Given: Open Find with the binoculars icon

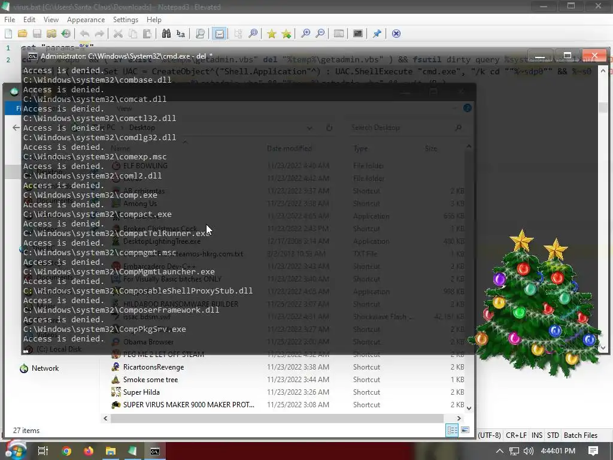Looking at the screenshot, I should [166, 34].
